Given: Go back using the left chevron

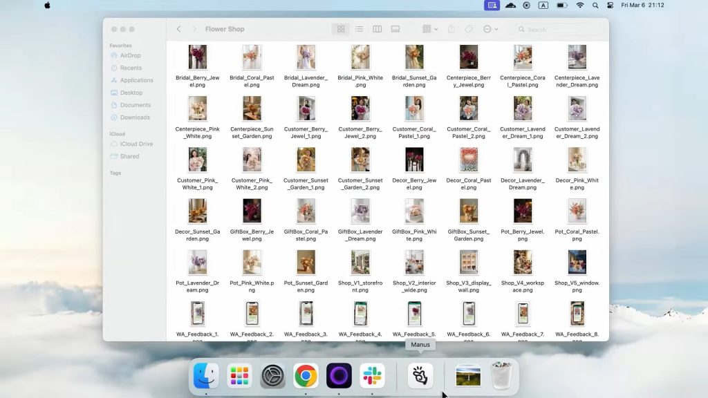Looking at the screenshot, I should [x=178, y=29].
